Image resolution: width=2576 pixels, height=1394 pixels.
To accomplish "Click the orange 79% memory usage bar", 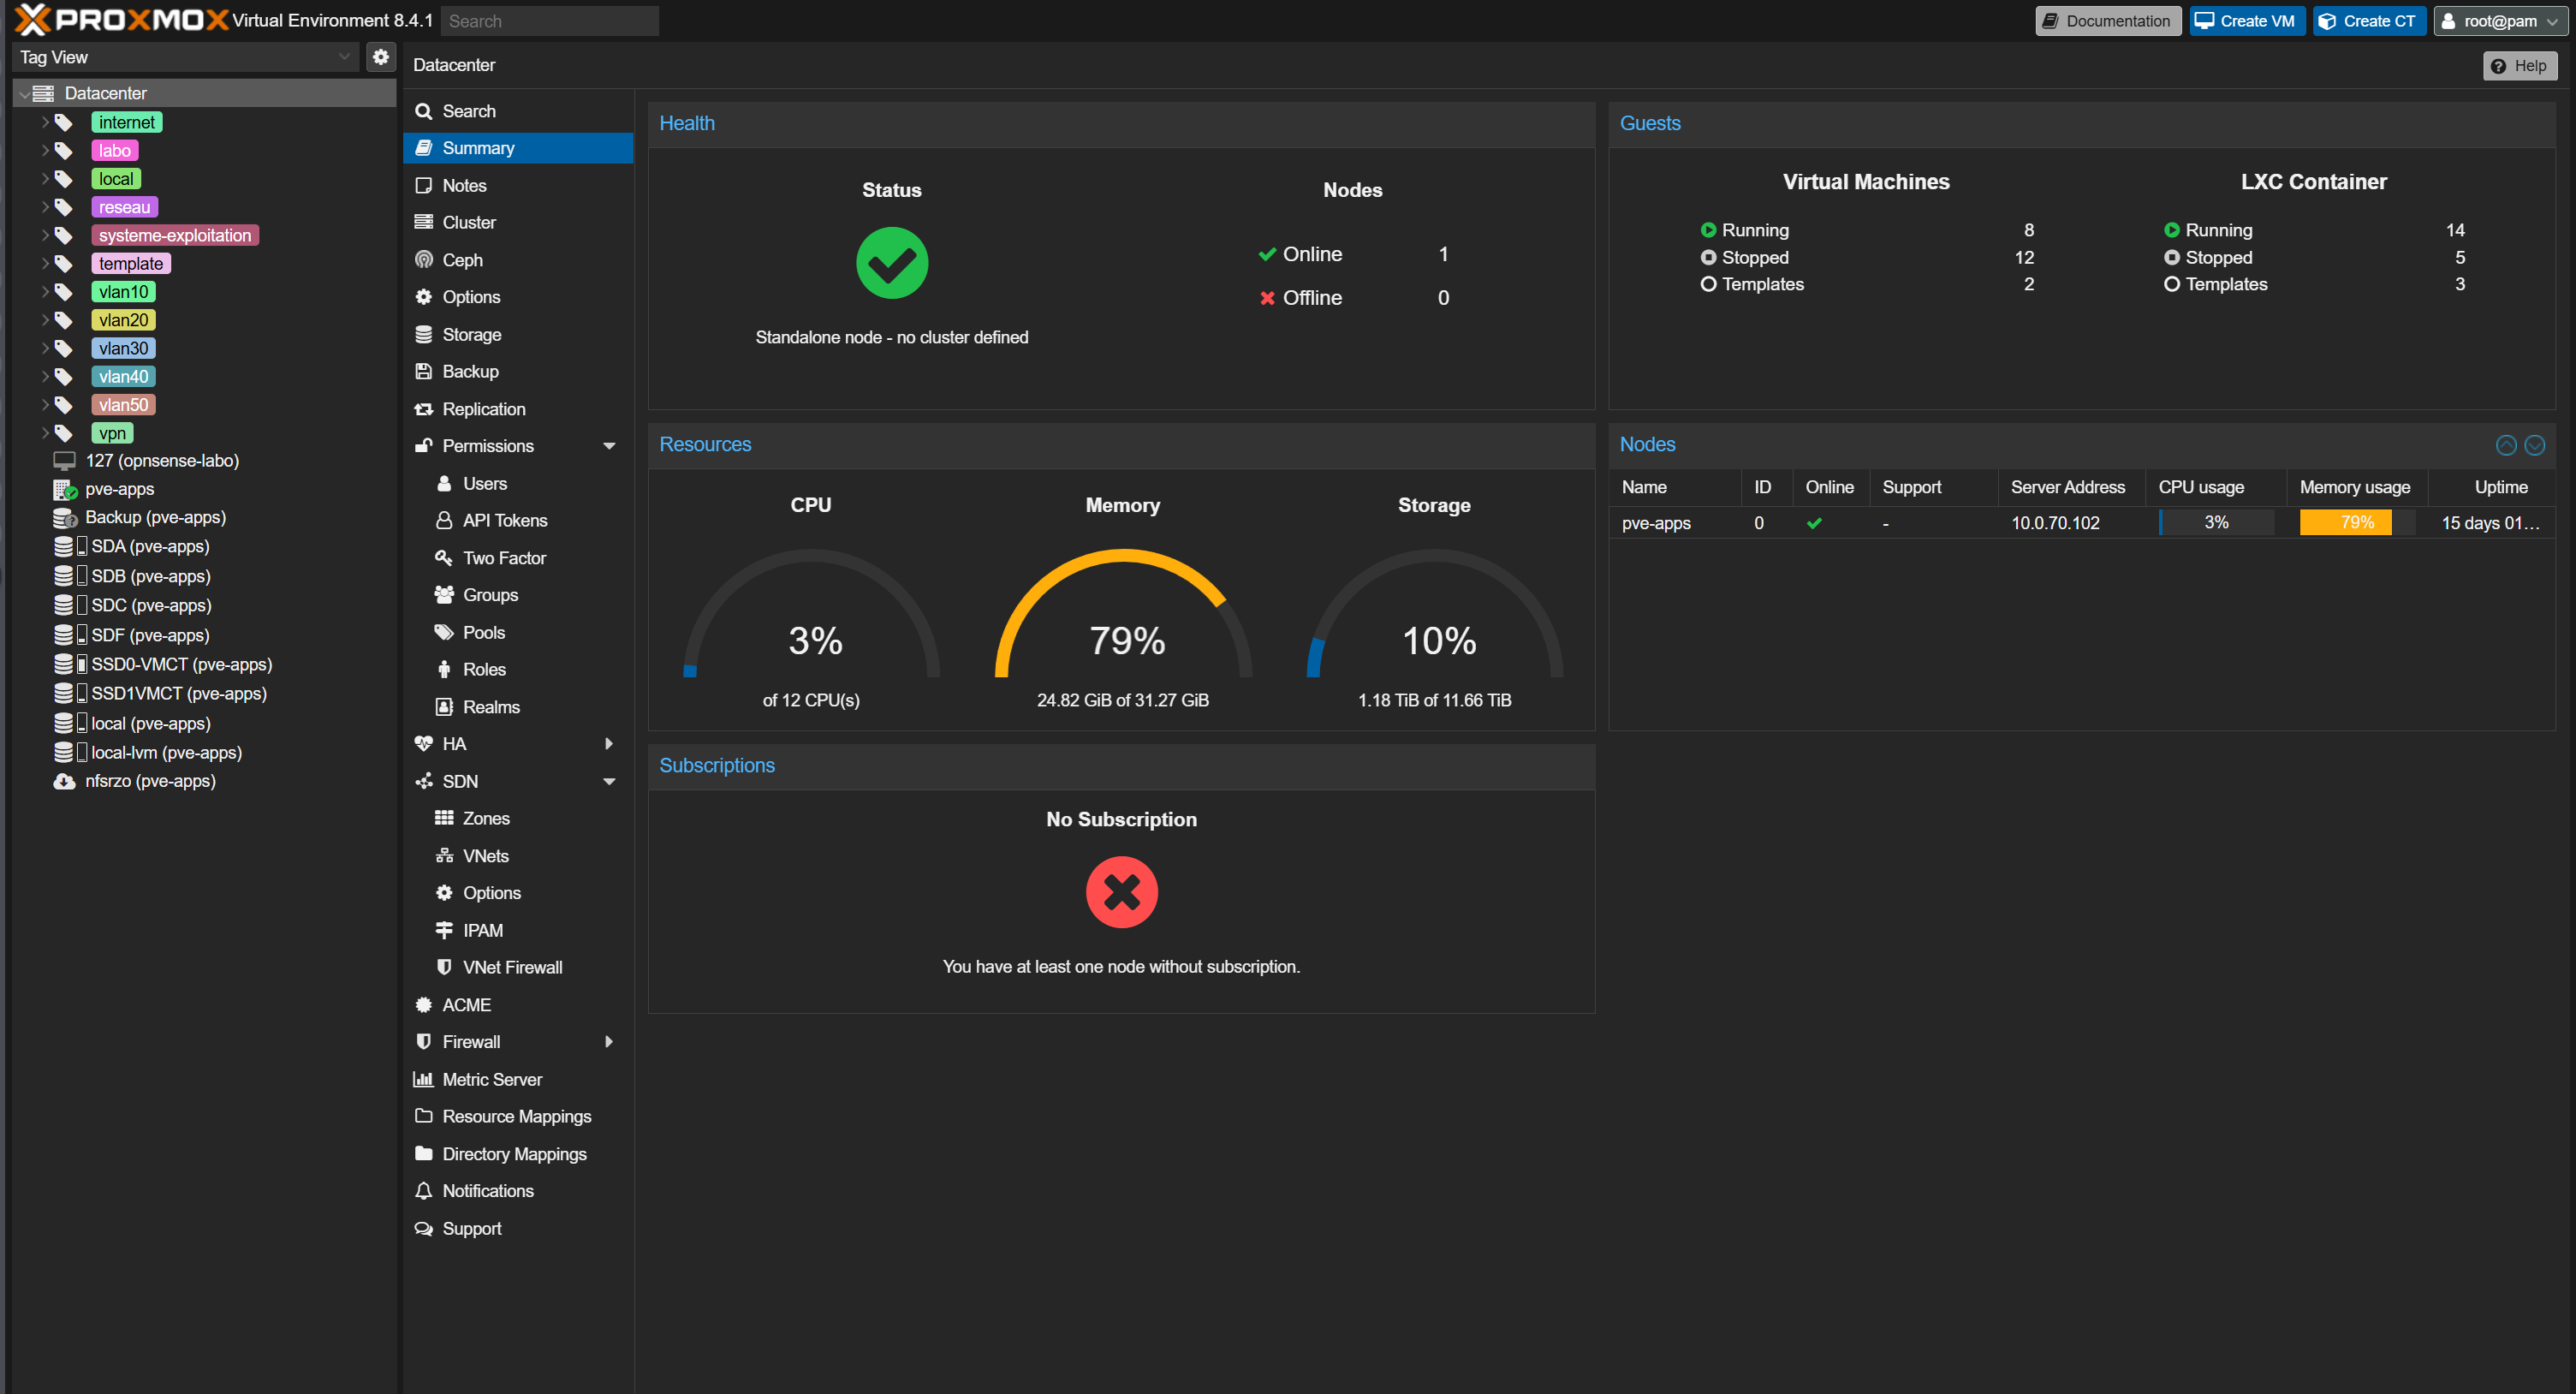I will [x=2345, y=522].
